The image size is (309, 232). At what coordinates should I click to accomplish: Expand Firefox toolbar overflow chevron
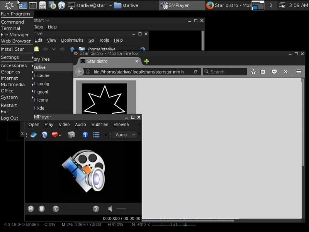pos(286,72)
